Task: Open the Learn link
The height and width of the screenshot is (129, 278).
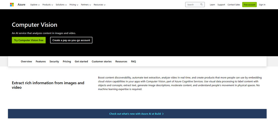Action: pos(212,5)
